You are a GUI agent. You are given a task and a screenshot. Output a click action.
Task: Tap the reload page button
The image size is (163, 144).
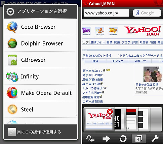click(x=123, y=139)
